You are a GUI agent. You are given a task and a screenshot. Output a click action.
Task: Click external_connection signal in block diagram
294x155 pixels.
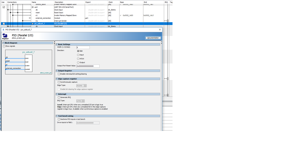coord(13,68)
